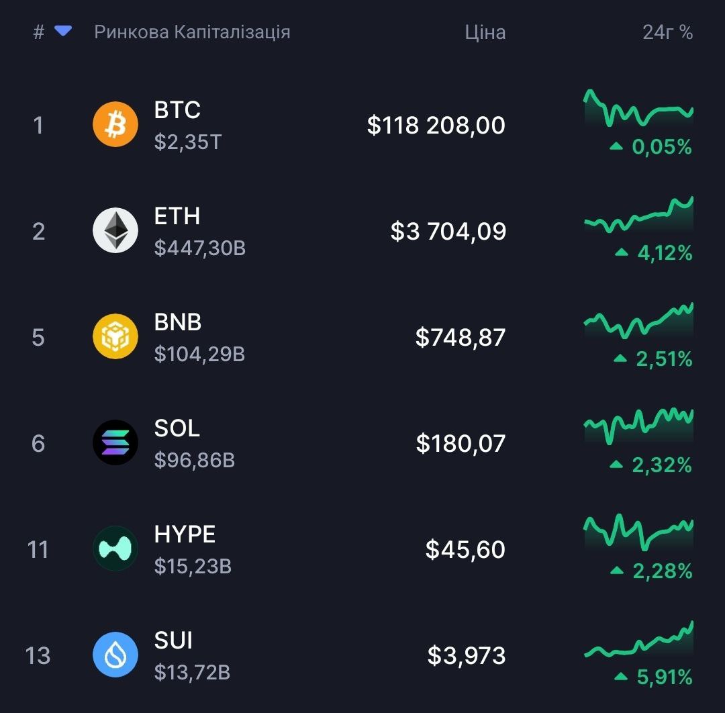Sort by Ринкова Капіталізація column header
Viewport: 725px width, 713px height.
[x=192, y=32]
